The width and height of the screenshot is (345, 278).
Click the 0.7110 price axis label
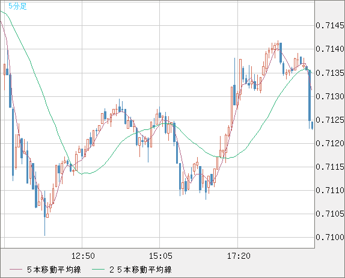(x=330, y=190)
